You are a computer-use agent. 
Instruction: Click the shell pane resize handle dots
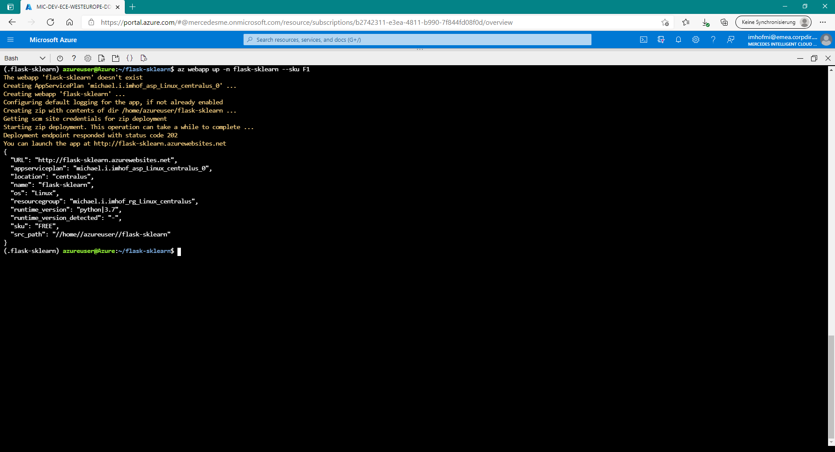coord(420,50)
